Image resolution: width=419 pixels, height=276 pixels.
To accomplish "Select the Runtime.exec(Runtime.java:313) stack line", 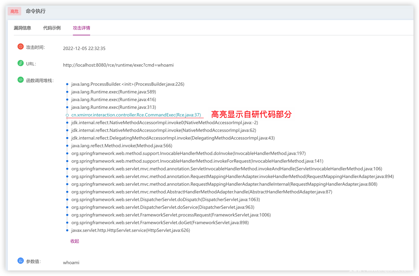I will [x=114, y=107].
